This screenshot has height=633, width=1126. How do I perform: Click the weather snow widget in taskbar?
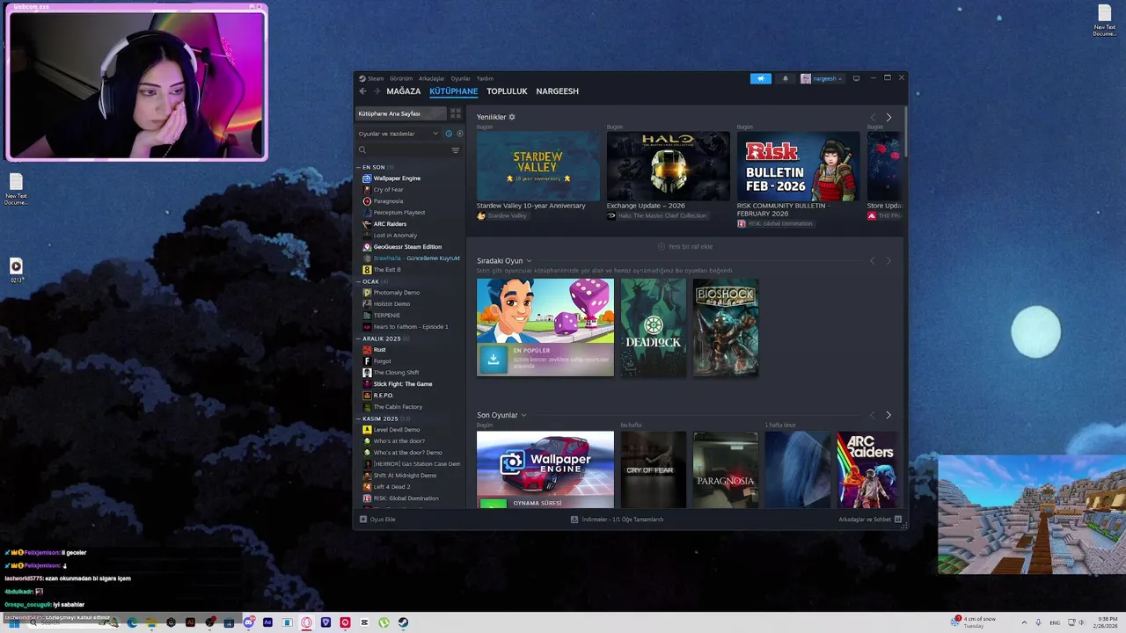click(973, 622)
